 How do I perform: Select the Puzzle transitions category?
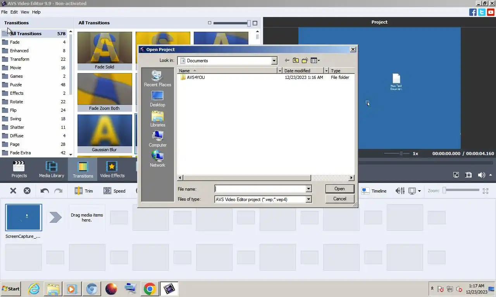click(34, 85)
